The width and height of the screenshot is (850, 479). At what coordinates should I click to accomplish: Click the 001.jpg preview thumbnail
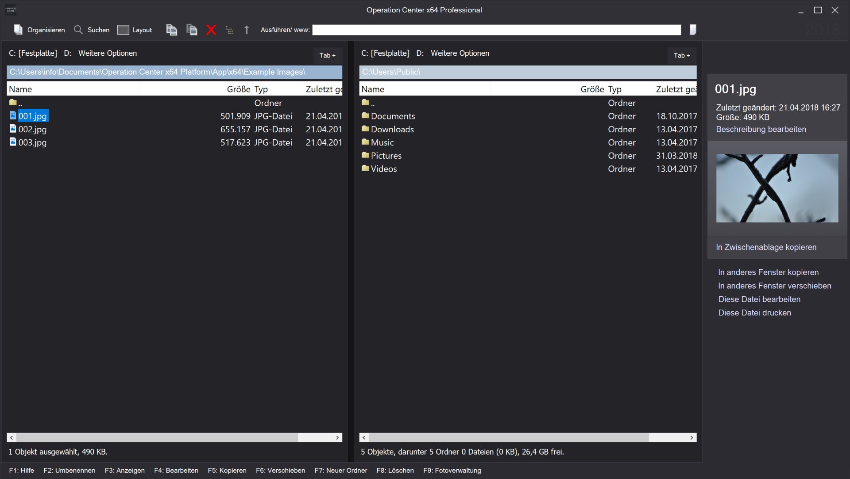tap(777, 188)
